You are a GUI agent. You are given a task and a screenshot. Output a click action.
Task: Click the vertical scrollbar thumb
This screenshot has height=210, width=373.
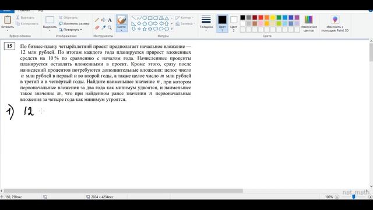coord(371,52)
